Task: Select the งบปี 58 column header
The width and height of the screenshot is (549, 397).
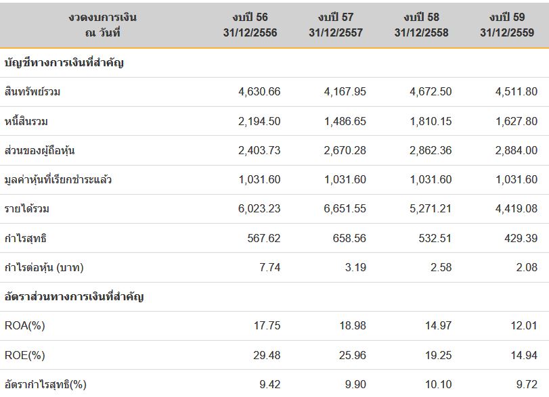Action: pos(421,24)
